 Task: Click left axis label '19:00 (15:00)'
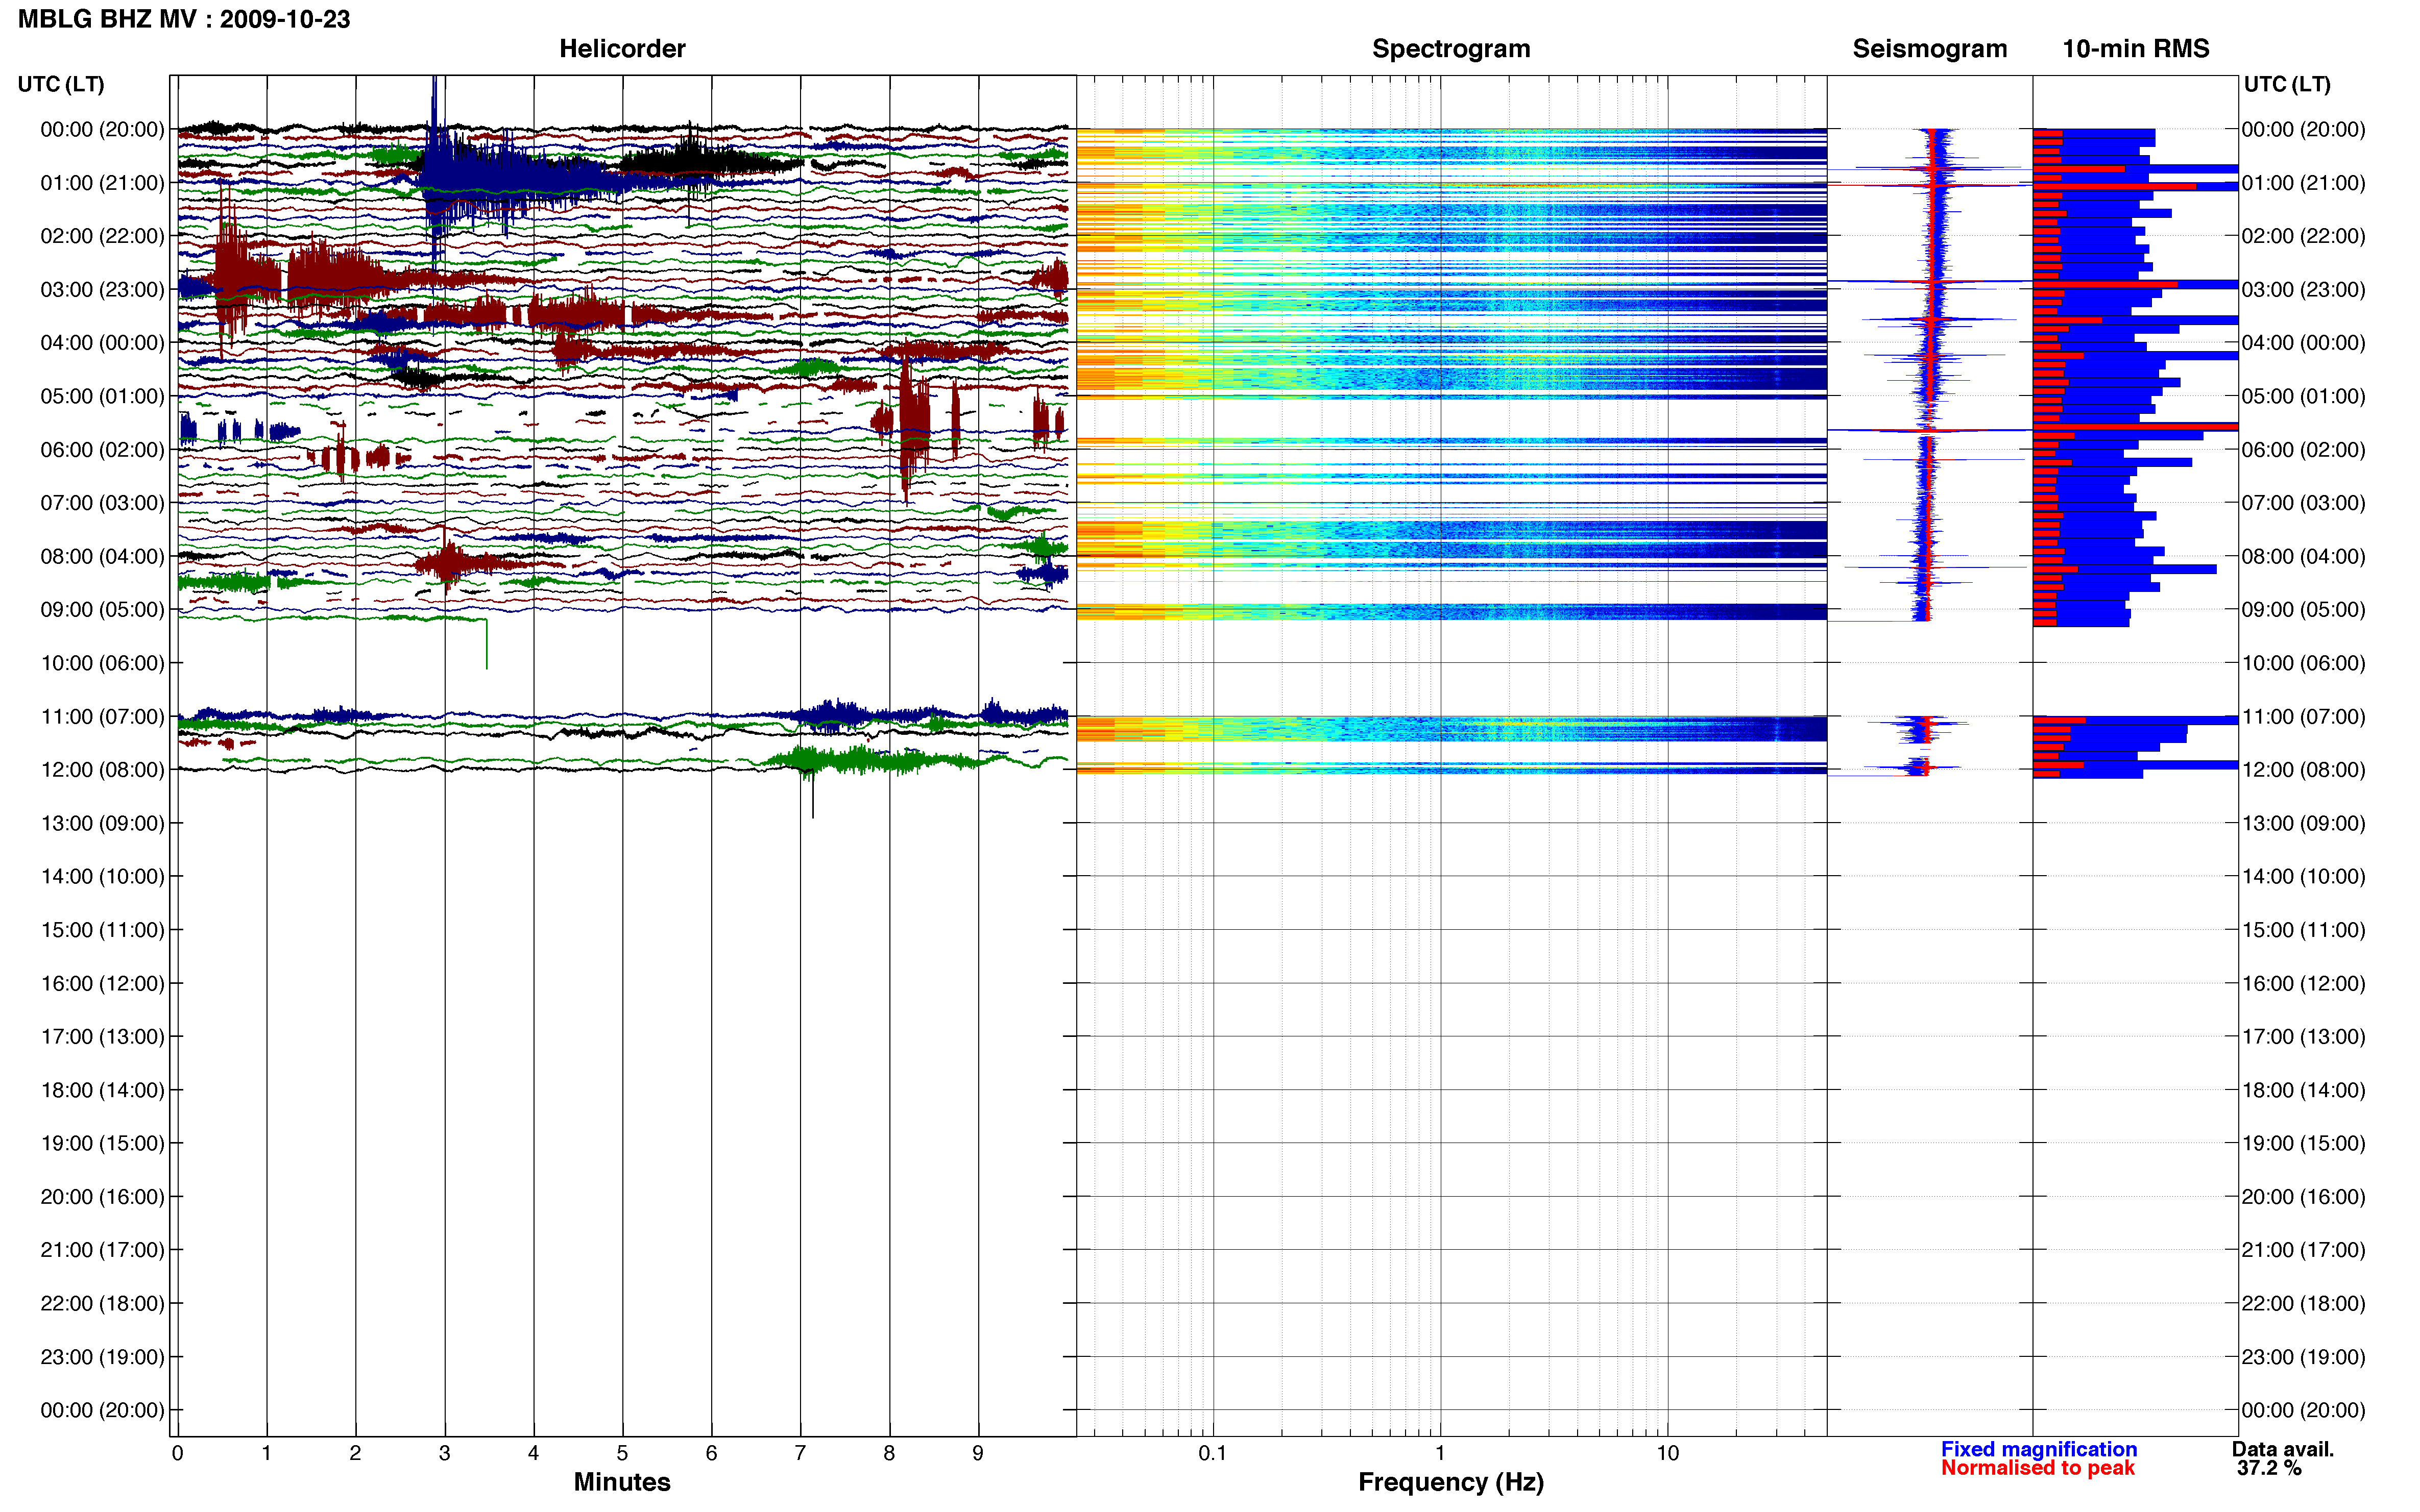(x=102, y=1143)
